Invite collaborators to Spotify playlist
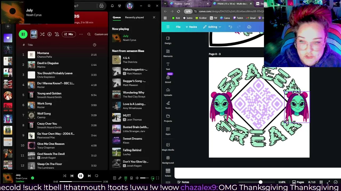 [57, 34]
